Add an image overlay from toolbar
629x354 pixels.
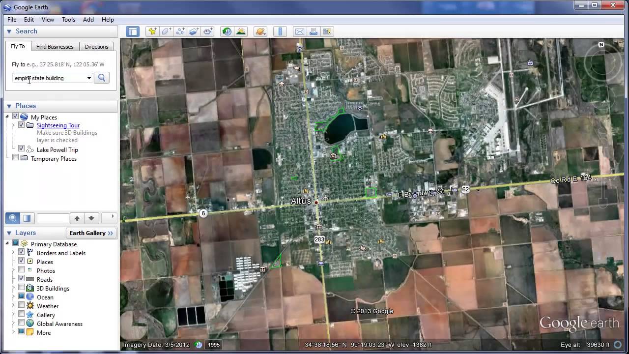[x=194, y=31]
